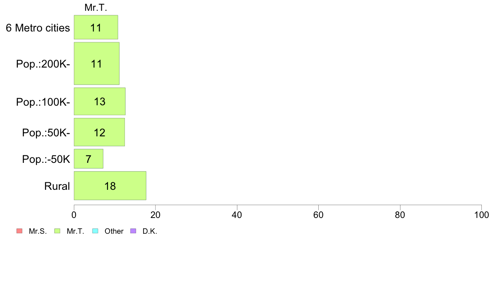Click the green Mr.T. legend swatch
The width and height of the screenshot is (493, 305).
[57, 231]
